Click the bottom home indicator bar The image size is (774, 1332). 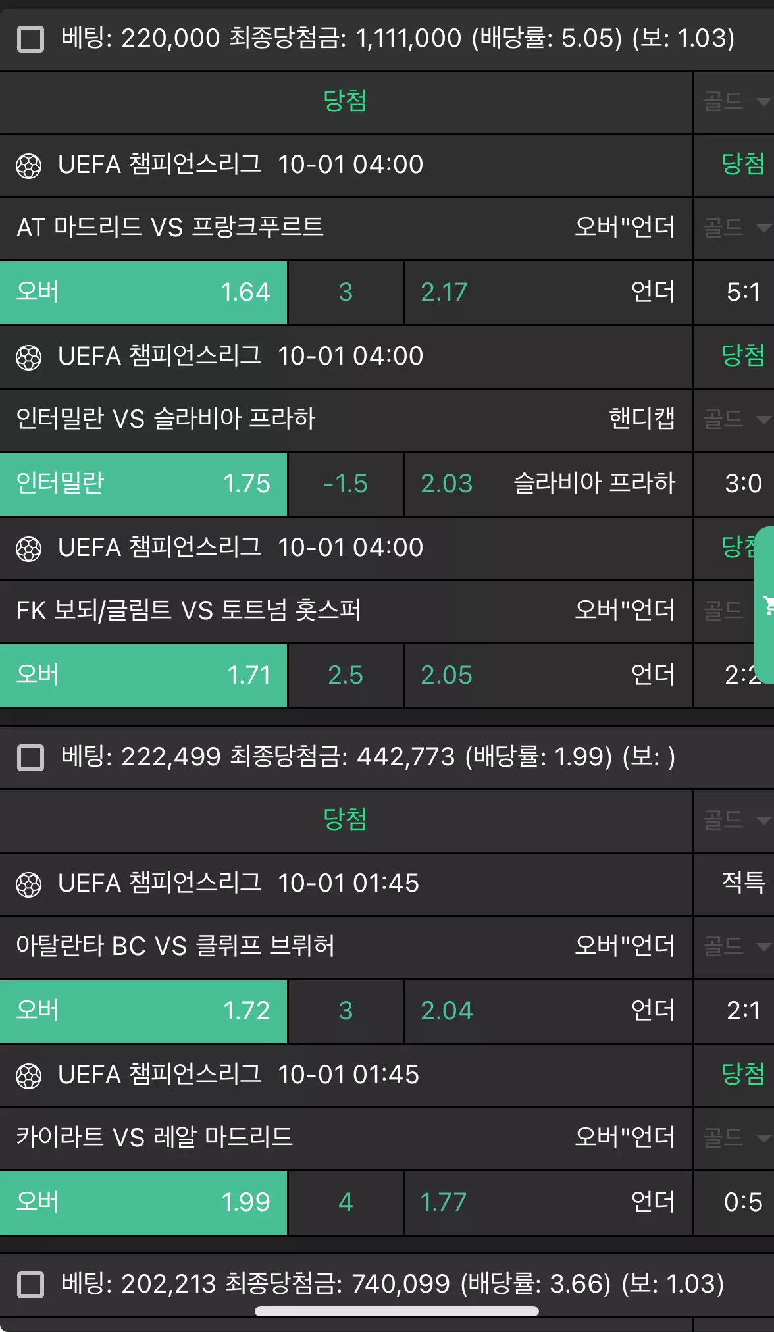tap(397, 1311)
